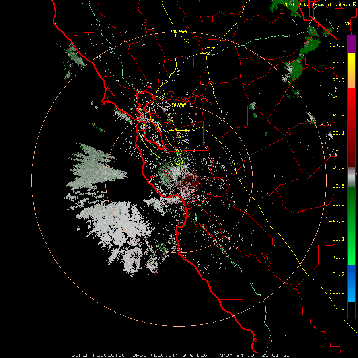
Task: Click the 100 NMI range ring label
Action: (179, 31)
